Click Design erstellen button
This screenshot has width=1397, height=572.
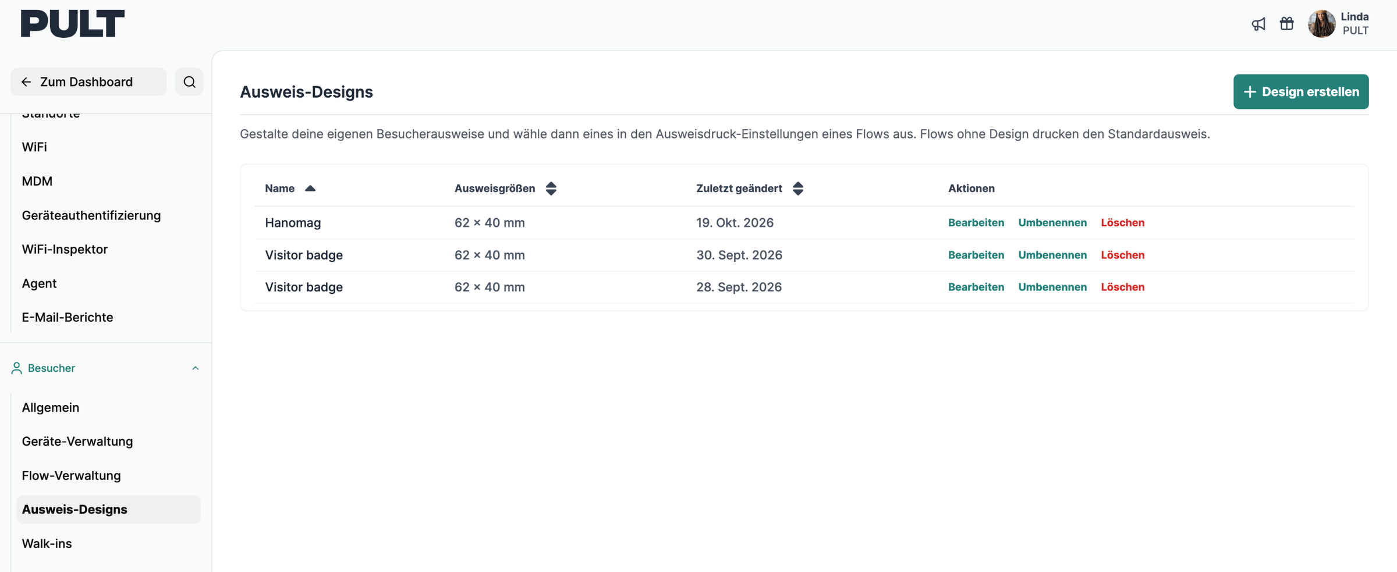(x=1301, y=92)
